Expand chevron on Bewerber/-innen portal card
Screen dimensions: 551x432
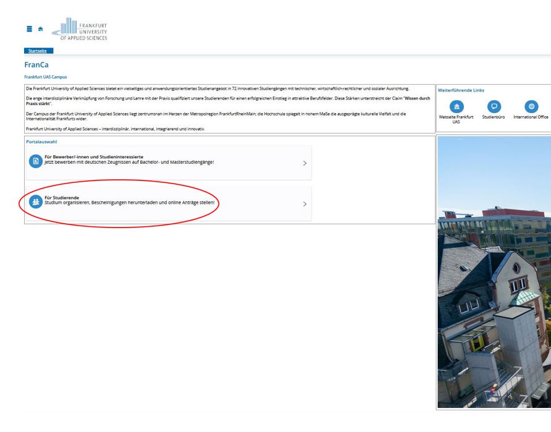point(305,163)
